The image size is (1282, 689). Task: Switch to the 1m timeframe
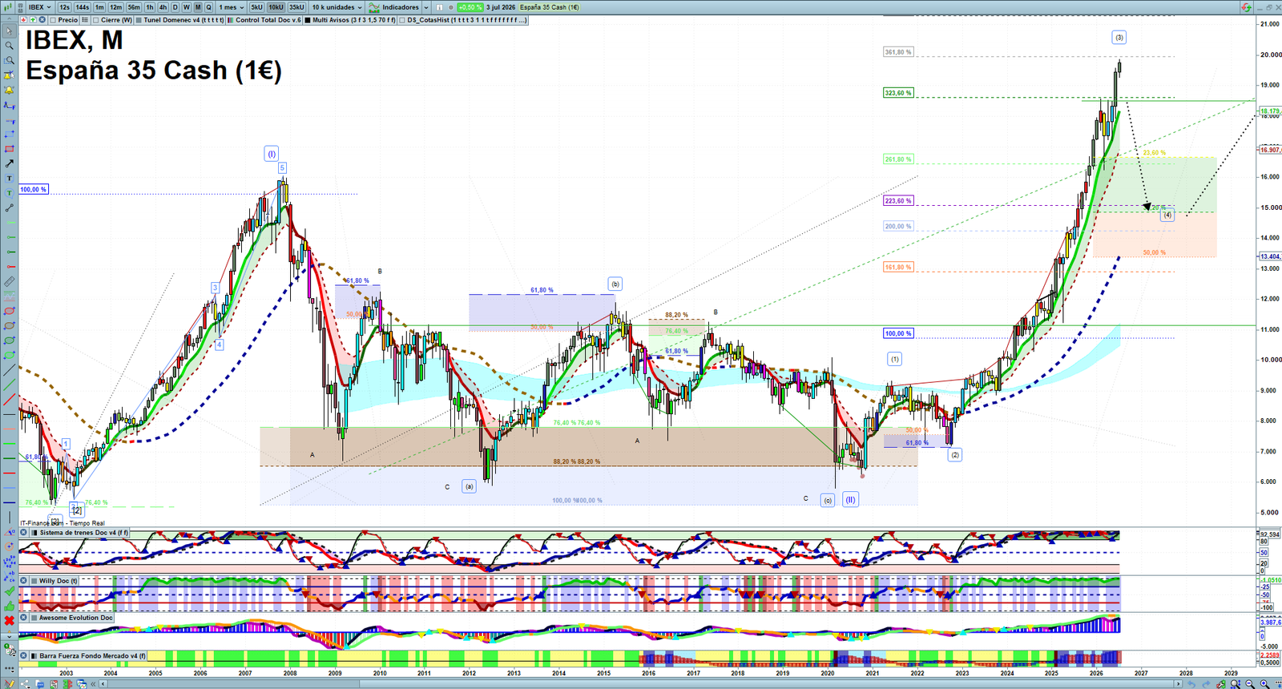99,7
